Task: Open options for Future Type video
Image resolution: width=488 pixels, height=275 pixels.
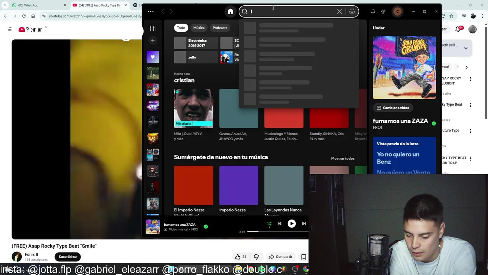Action: 470,131
